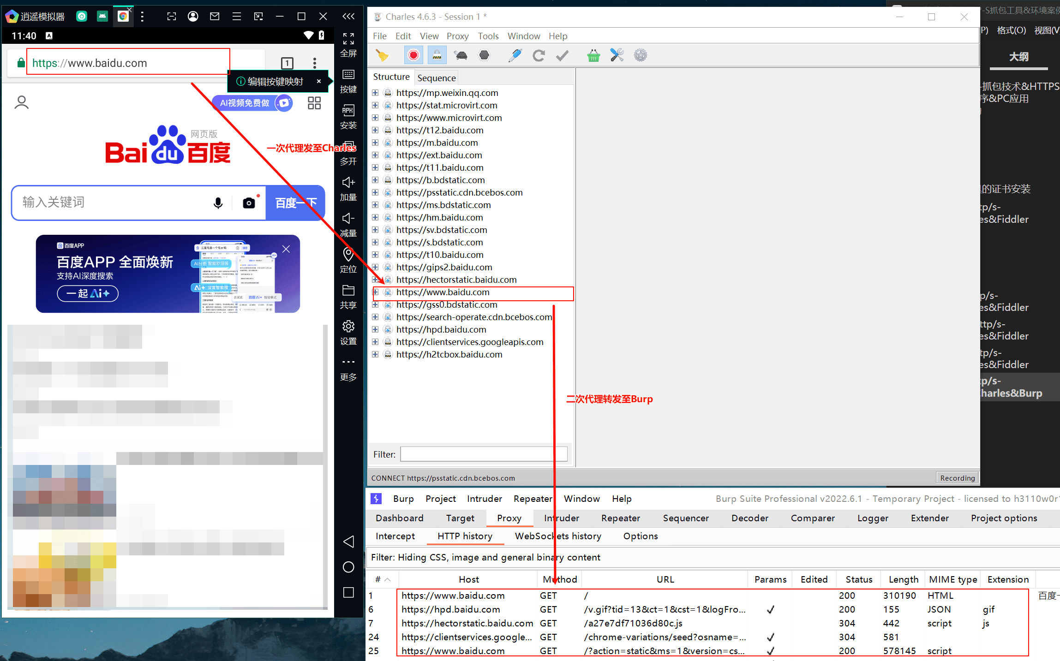Tap the Baidu camera search icon

coord(249,203)
